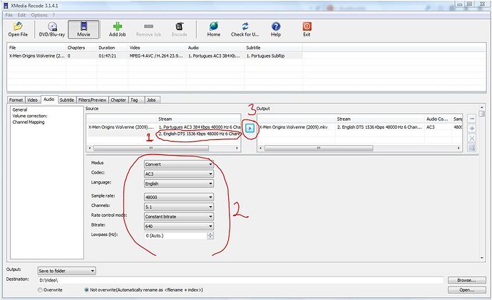The height and width of the screenshot is (300, 492).
Task: Open the Sample rate dropdown showing 48000
Action: [x=179, y=197]
